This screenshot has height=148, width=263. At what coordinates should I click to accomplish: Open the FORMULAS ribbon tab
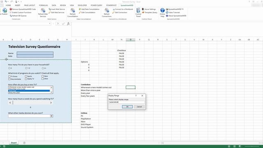point(44,5)
